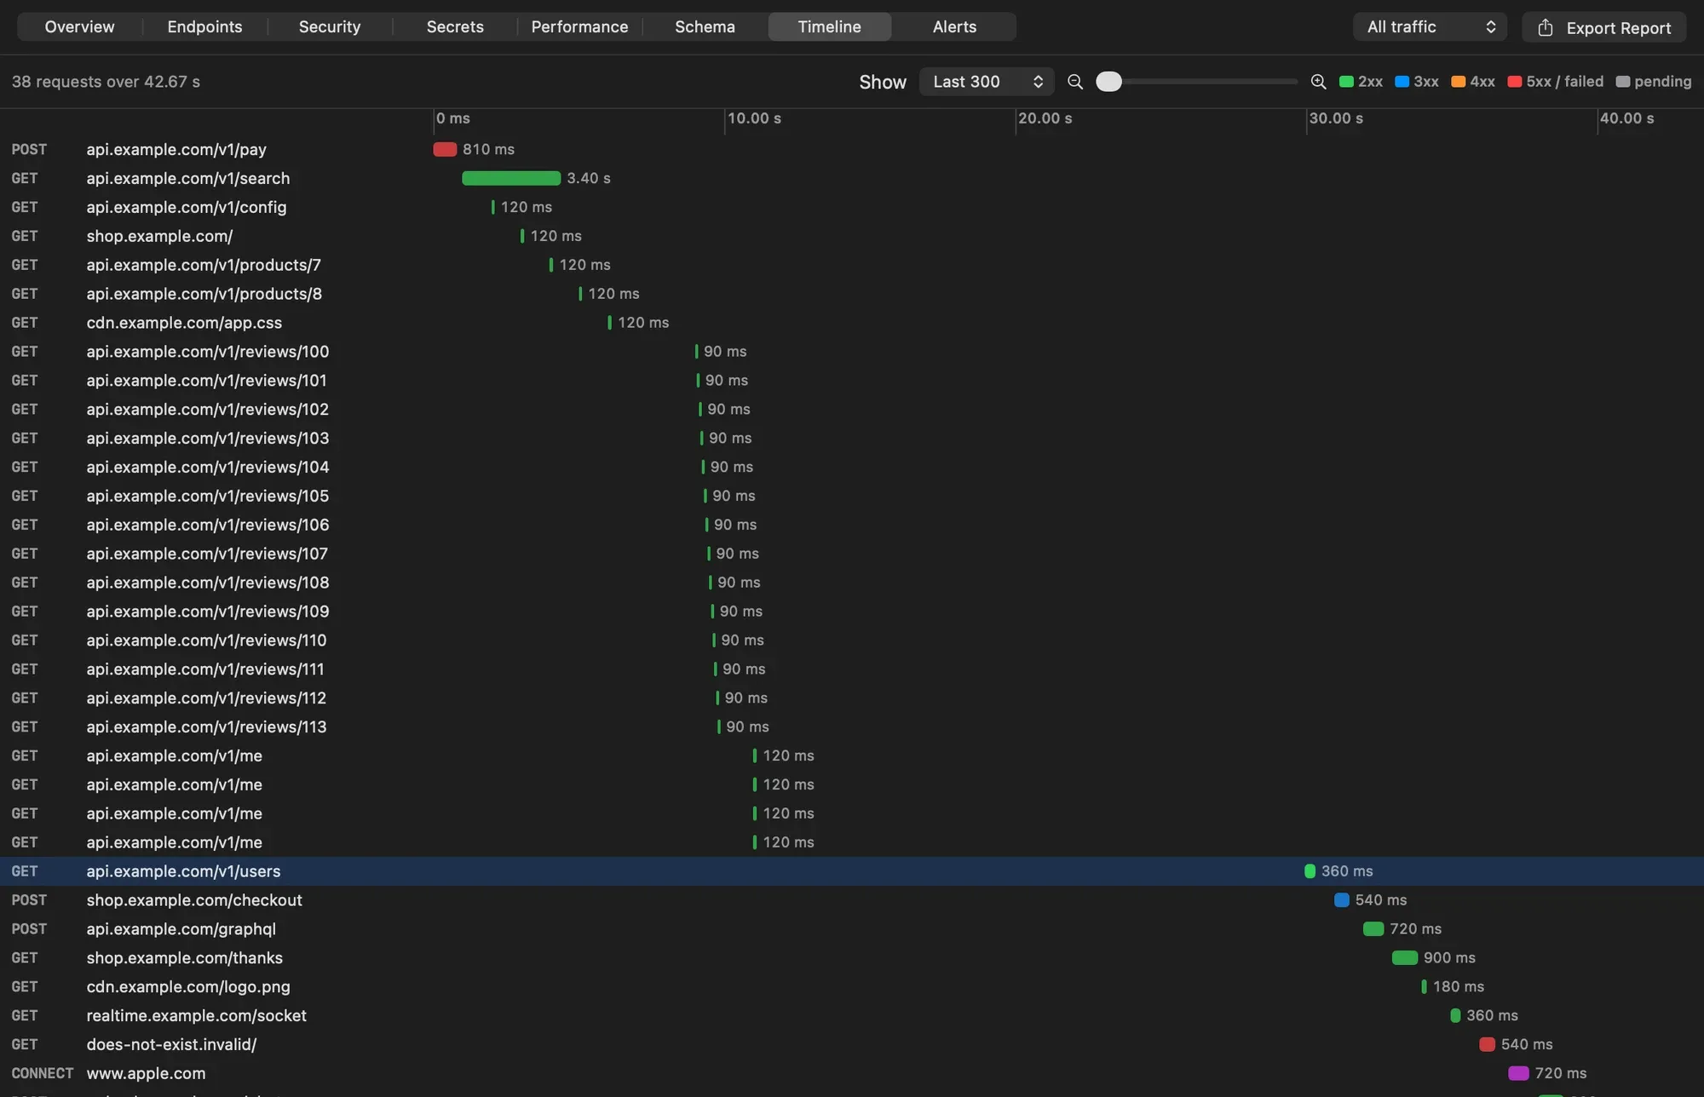Click the blue 3xx legend swatch
The height and width of the screenshot is (1097, 1704).
1402,82
